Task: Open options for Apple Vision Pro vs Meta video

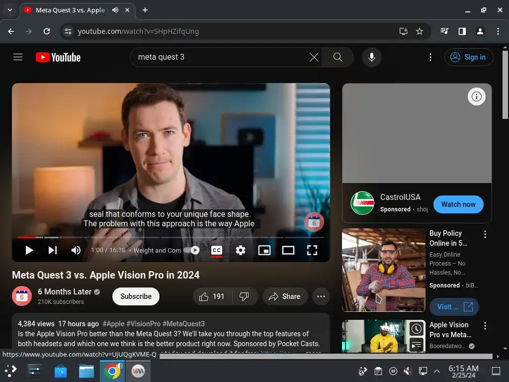Action: tap(485, 326)
